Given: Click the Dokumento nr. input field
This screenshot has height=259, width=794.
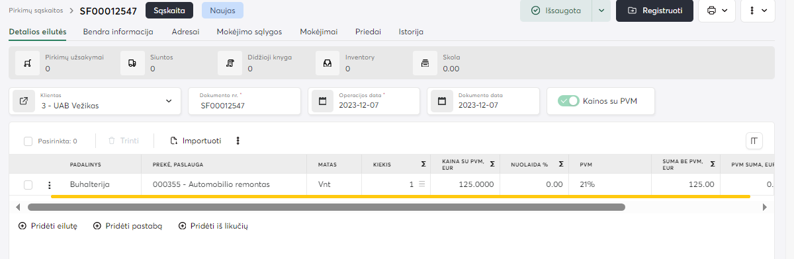Looking at the screenshot, I should [x=245, y=101].
